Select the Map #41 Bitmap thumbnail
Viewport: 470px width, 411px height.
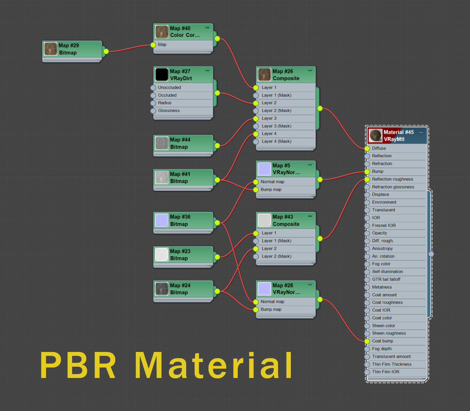point(162,178)
